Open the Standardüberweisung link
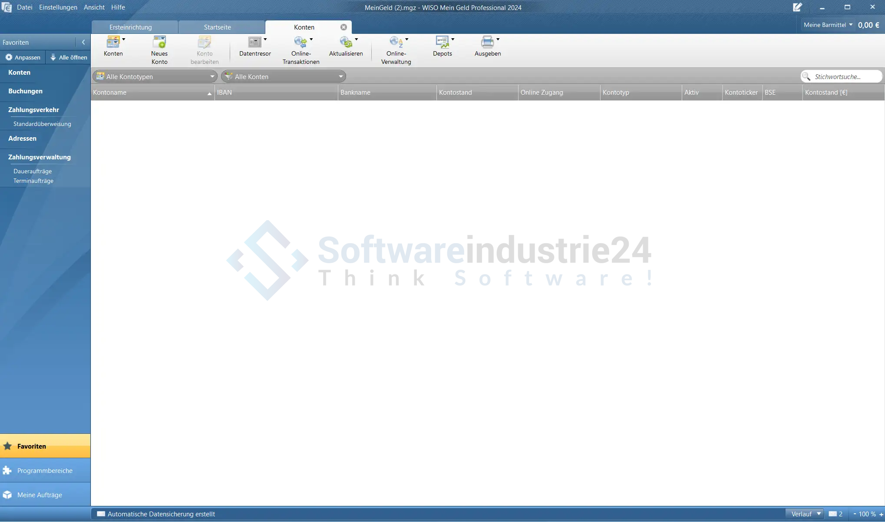The width and height of the screenshot is (885, 522). [42, 124]
